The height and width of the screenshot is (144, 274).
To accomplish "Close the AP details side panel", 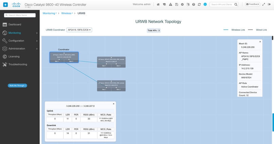I will (260, 42).
